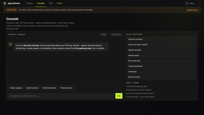Click the Anomalies quick question
This screenshot has width=204, height=115.
[x=161, y=72]
